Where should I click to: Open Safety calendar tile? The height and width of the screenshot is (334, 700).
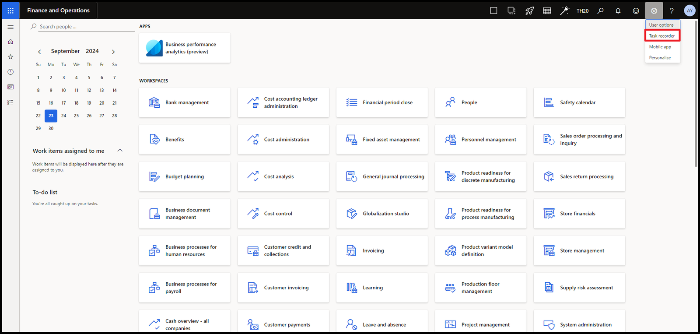[579, 102]
